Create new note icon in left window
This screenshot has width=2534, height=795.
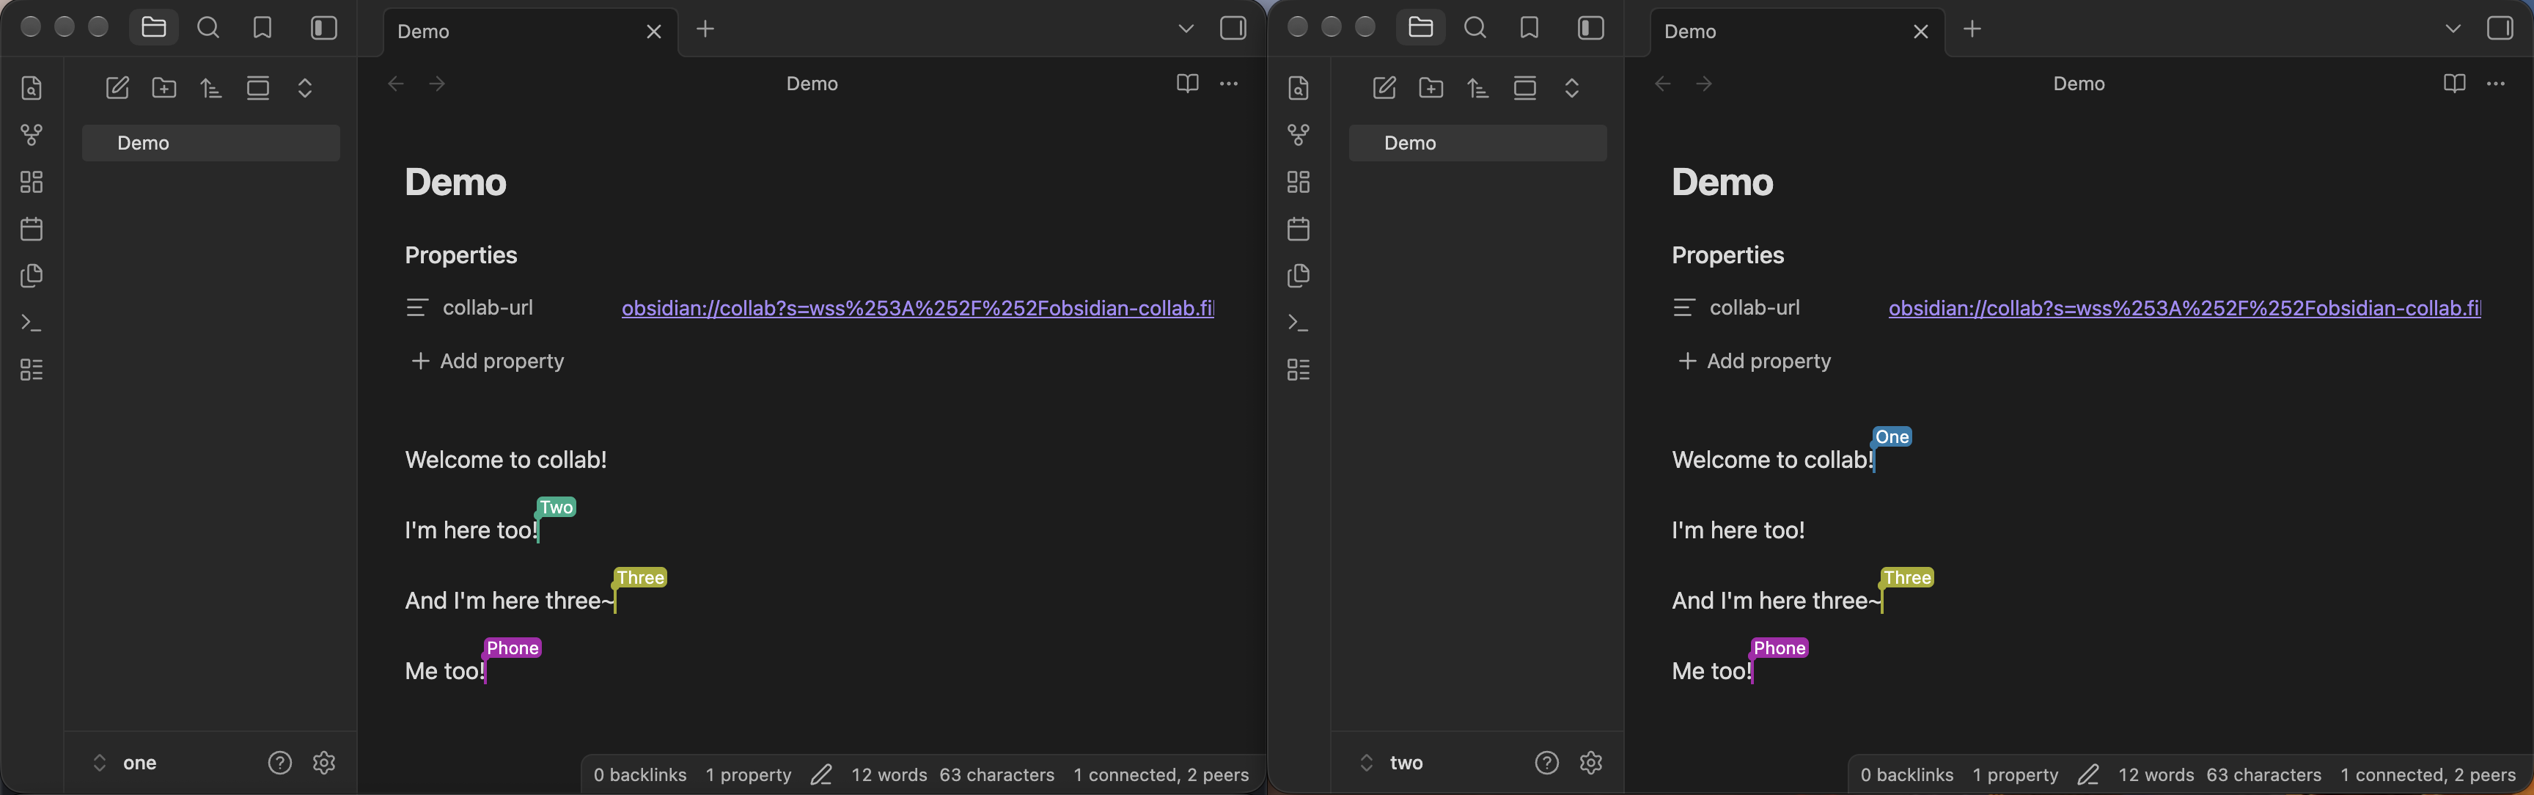tap(117, 87)
